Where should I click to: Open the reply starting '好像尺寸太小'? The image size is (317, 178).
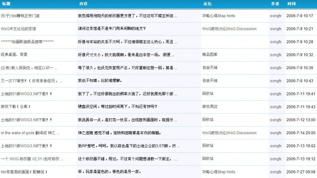pos(126,55)
